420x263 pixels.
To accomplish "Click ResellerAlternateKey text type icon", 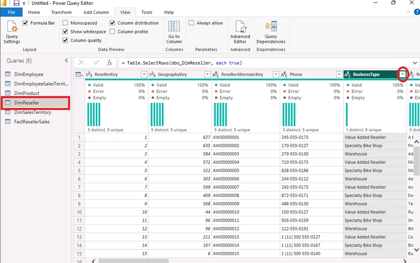I will pos(216,75).
